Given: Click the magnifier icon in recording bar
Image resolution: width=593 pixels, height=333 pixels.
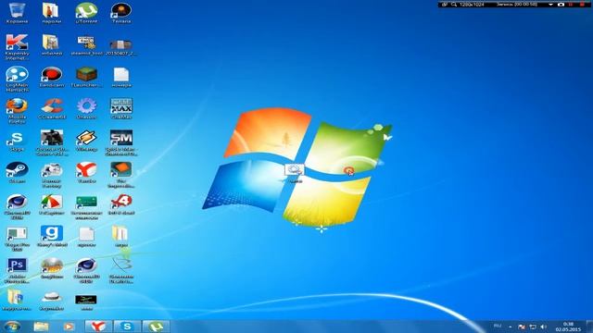Looking at the screenshot, I should pyautogui.click(x=454, y=5).
